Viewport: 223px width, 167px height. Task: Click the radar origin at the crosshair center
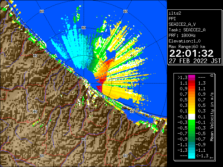point(84,83)
